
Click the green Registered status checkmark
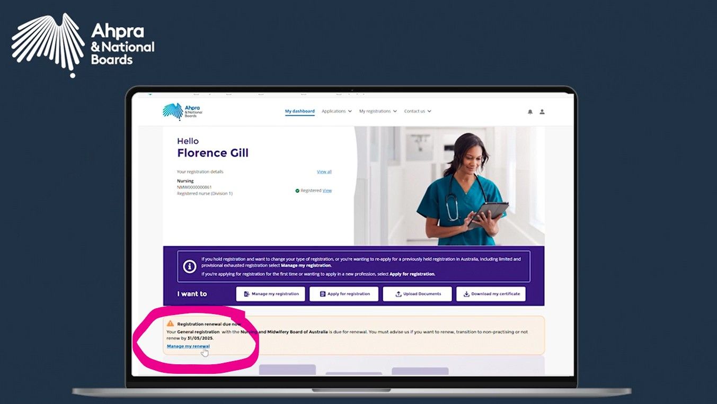point(297,191)
